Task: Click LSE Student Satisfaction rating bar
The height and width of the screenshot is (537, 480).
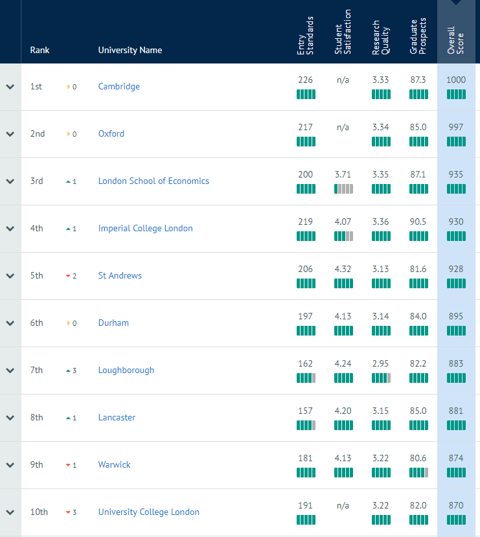Action: pyautogui.click(x=343, y=189)
